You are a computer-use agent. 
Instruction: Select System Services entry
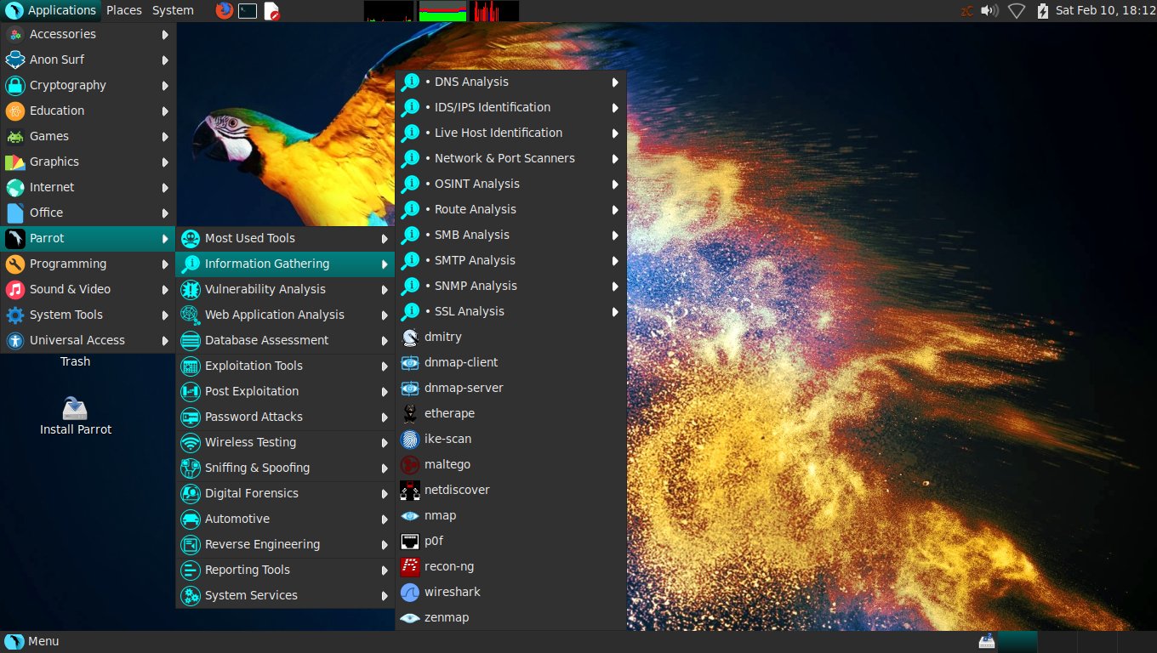(285, 595)
